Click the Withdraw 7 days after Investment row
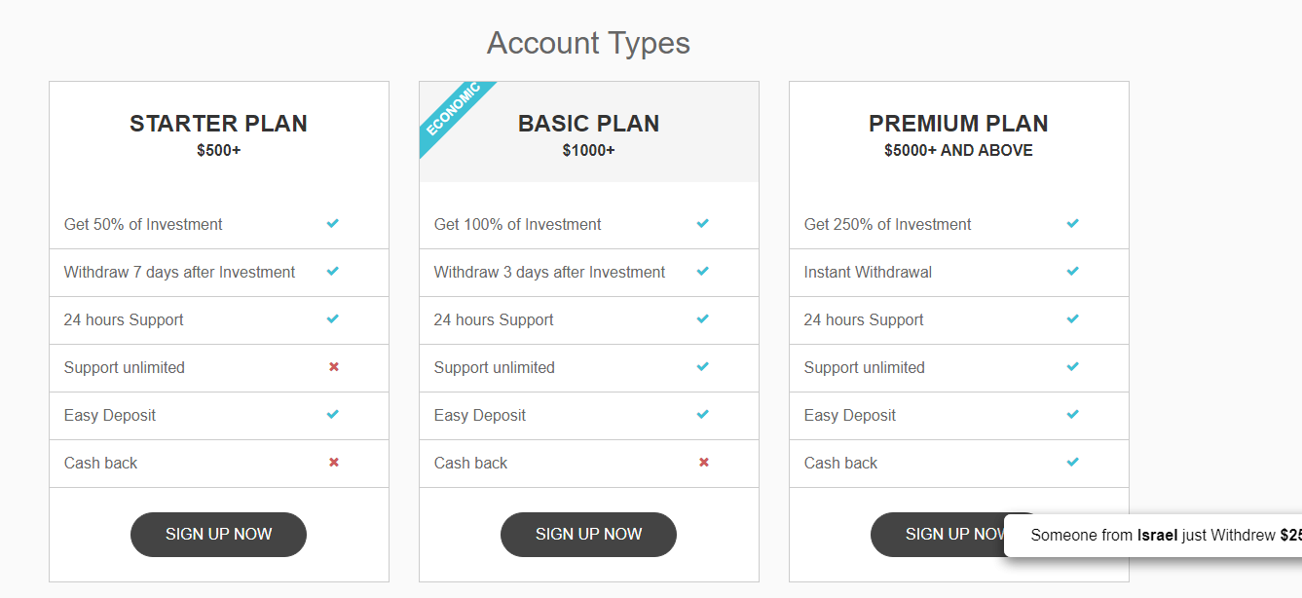The width and height of the screenshot is (1302, 598). coord(218,273)
